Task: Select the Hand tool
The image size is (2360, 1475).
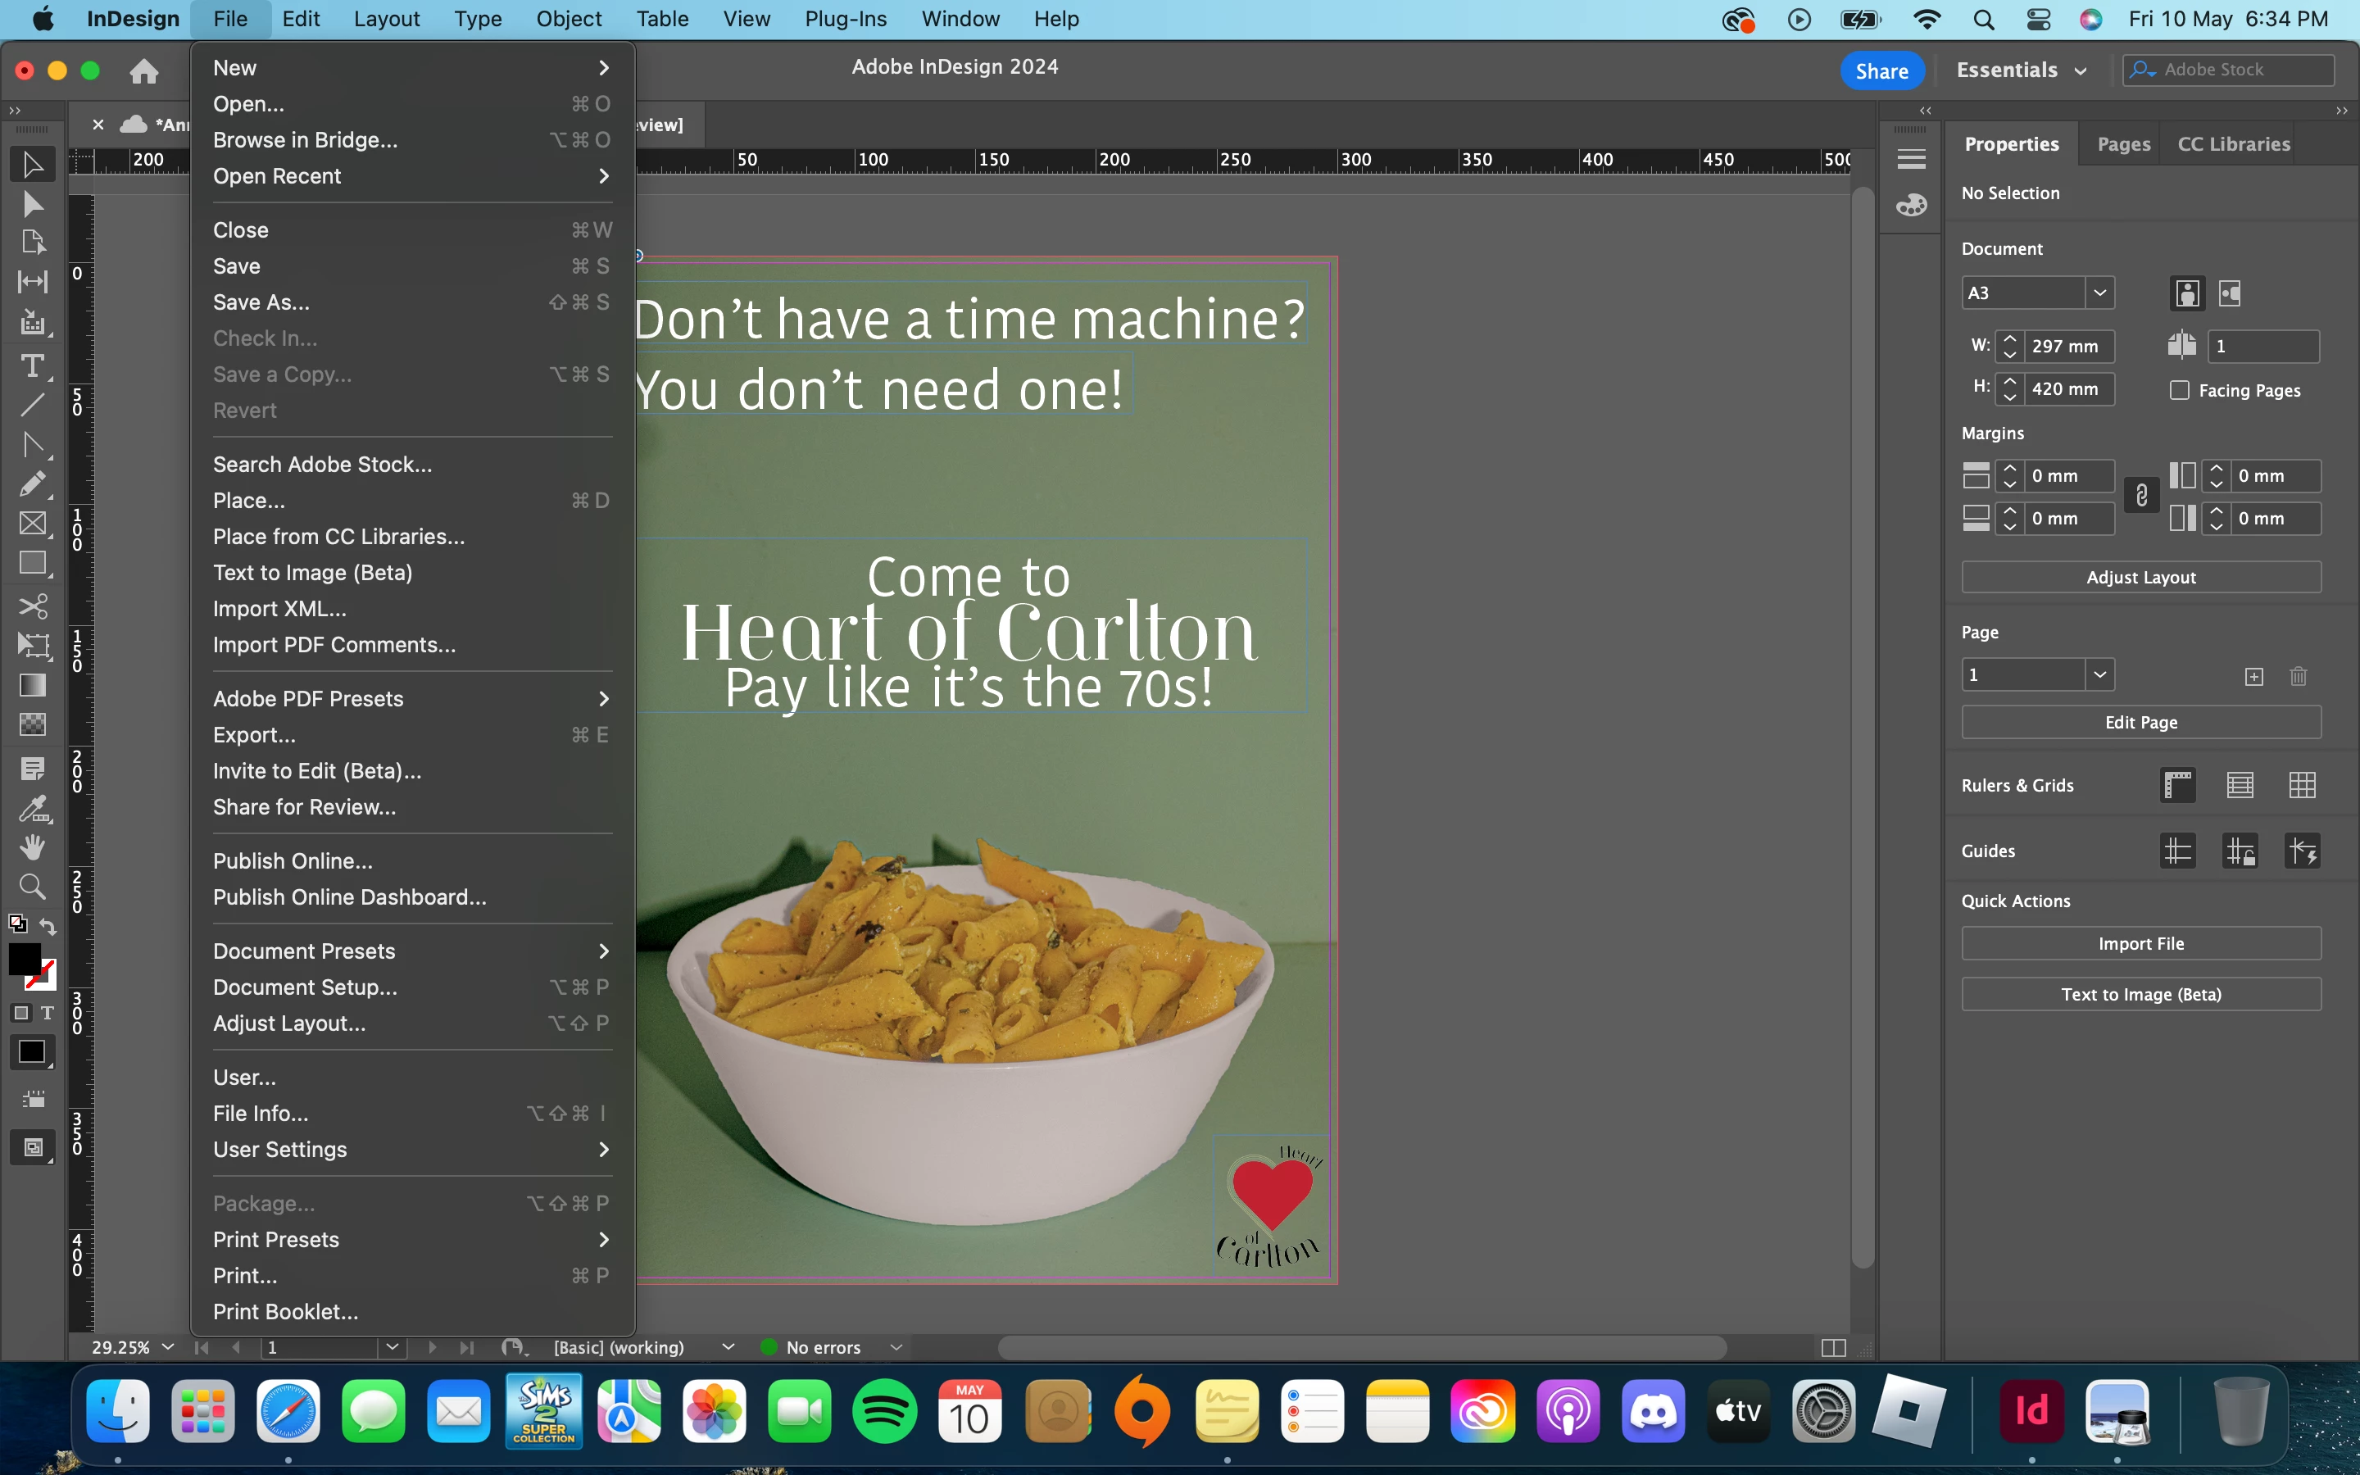Action: 32,846
